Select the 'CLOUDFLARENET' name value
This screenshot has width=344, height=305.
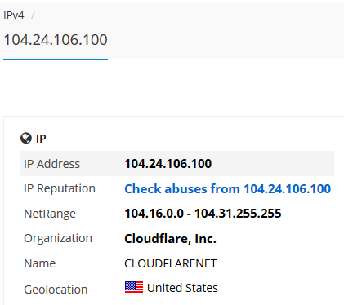(x=171, y=263)
